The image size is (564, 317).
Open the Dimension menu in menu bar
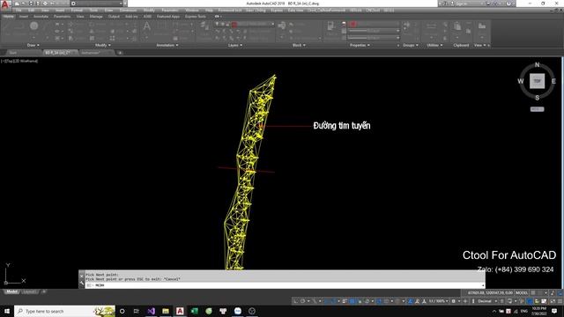coord(128,10)
